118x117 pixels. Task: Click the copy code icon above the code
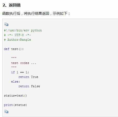(6, 24)
